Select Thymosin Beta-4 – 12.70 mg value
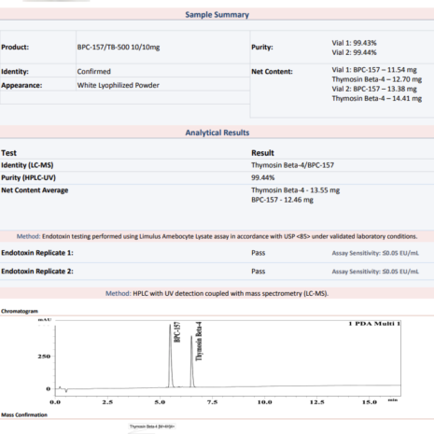This screenshot has width=434, height=434. coord(377,79)
